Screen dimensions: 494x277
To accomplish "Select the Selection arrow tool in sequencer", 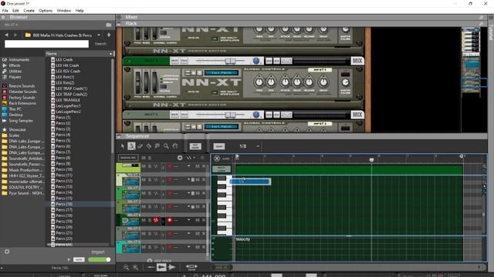I will tap(123, 146).
